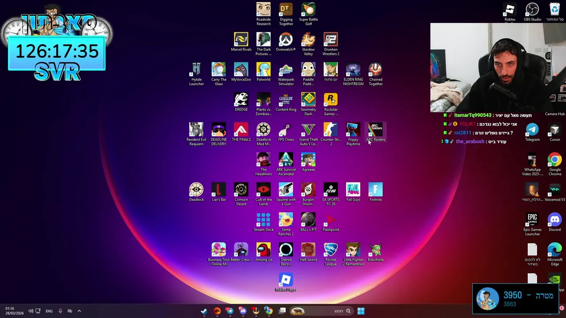Open Task View on taskbar

point(283,311)
